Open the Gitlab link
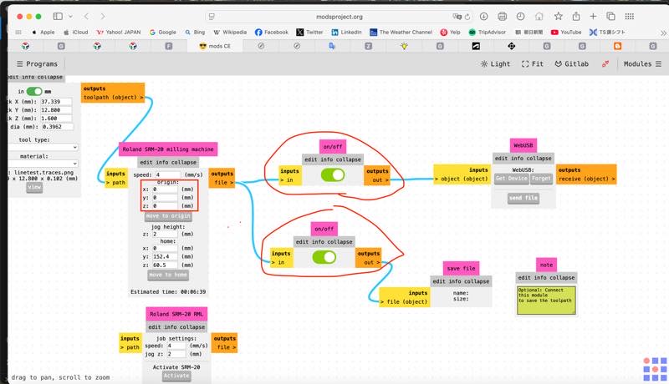 point(571,63)
